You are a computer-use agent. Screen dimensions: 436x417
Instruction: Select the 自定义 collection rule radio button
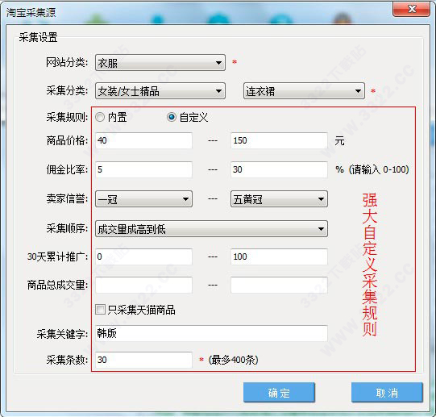[172, 117]
